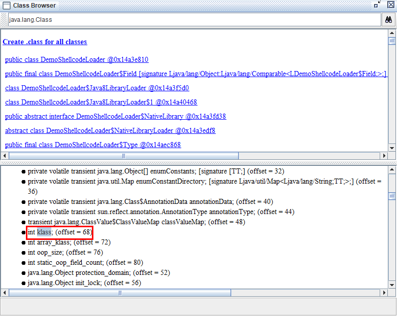The width and height of the screenshot is (397, 316).
Task: Open public class DemoShellcodeLoader link
Action: 76,59
